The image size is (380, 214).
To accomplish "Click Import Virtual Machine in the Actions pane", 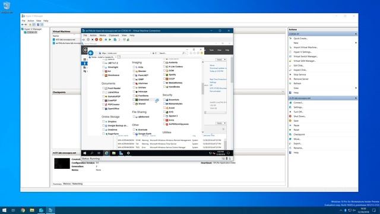I will click(x=305, y=48).
